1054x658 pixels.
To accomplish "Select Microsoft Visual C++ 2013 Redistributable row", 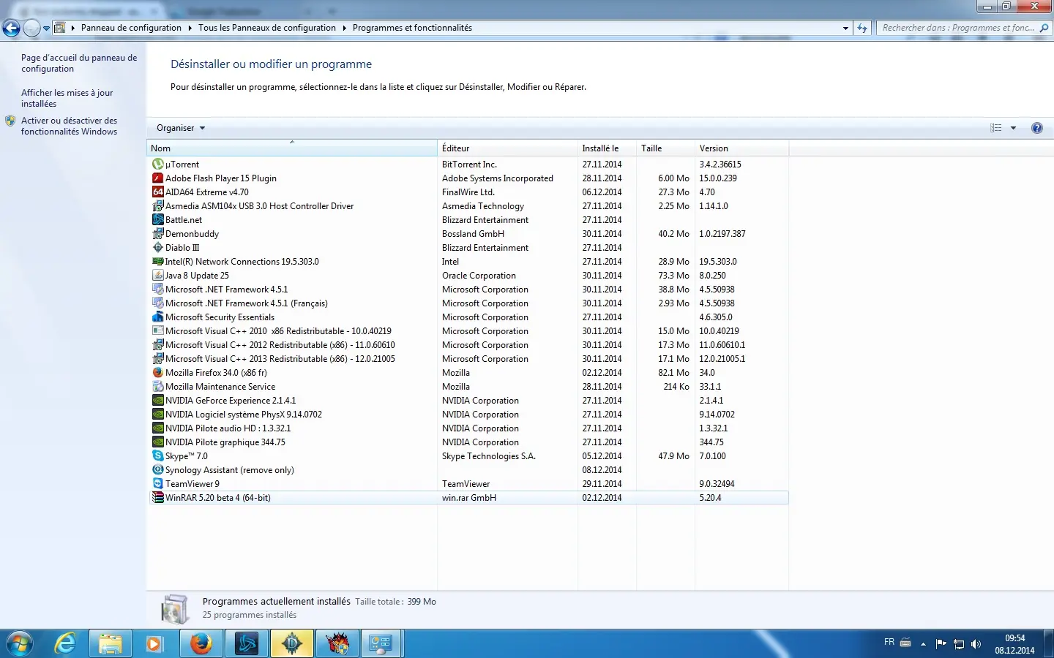I will tap(468, 359).
